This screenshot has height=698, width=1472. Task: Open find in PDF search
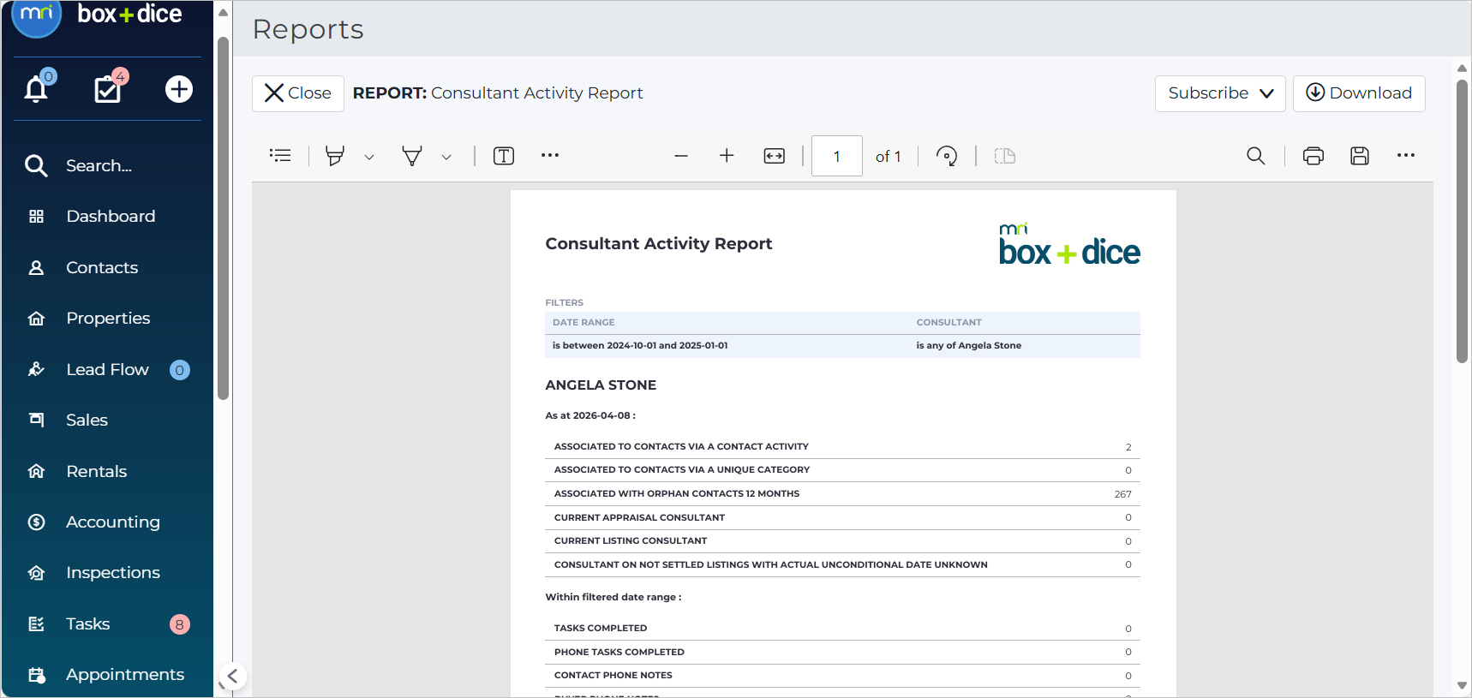click(1256, 156)
